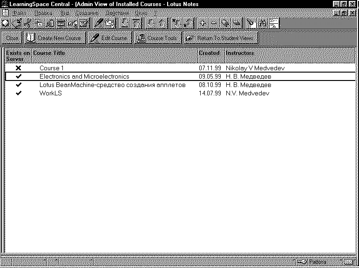Open the Окно menu
This screenshot has width=359, height=268.
141,13
